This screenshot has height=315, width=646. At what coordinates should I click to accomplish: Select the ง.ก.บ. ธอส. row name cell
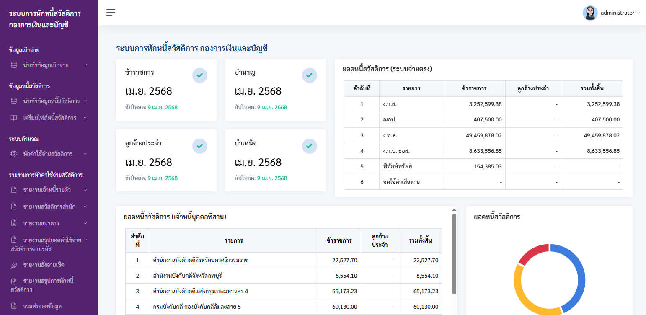click(x=411, y=151)
